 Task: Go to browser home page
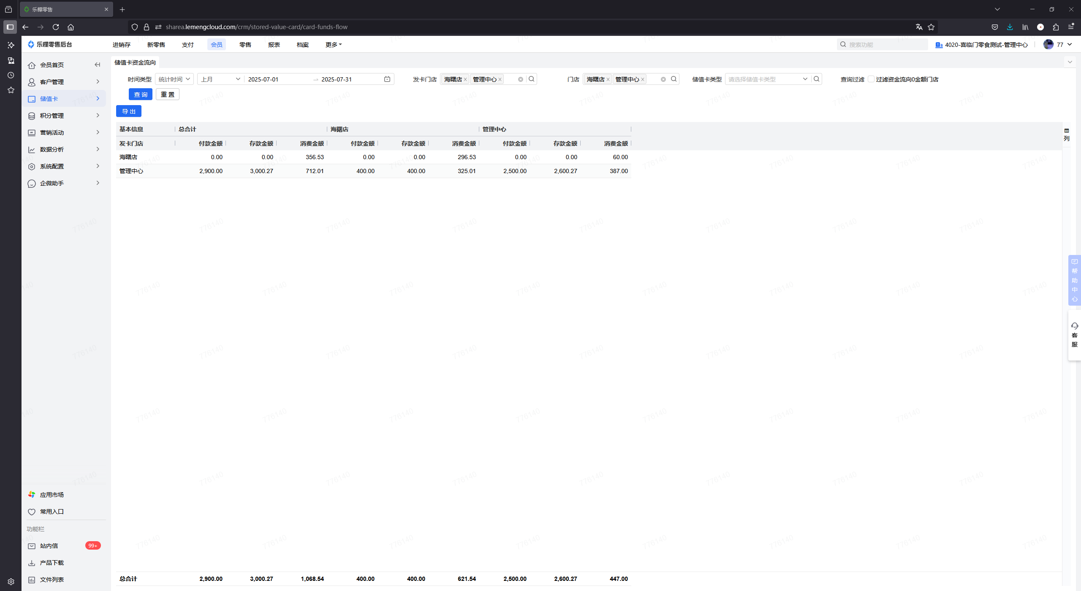[x=71, y=27]
